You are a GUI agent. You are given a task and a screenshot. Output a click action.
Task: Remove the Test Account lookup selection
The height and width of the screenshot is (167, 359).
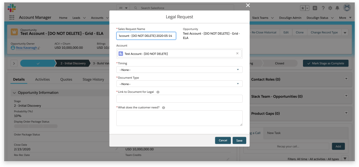pyautogui.click(x=237, y=53)
